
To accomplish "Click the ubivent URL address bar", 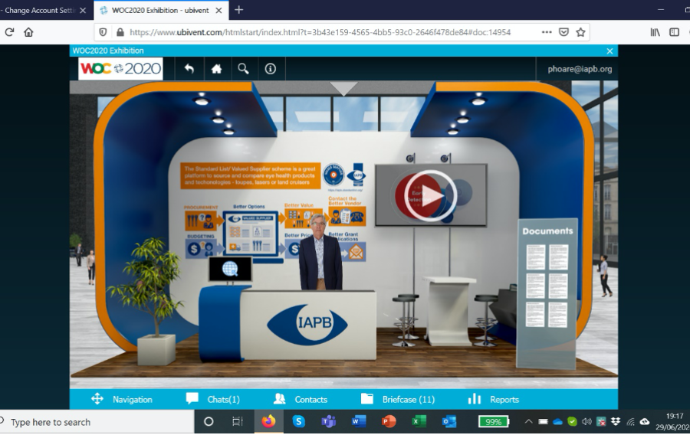I will click(320, 32).
